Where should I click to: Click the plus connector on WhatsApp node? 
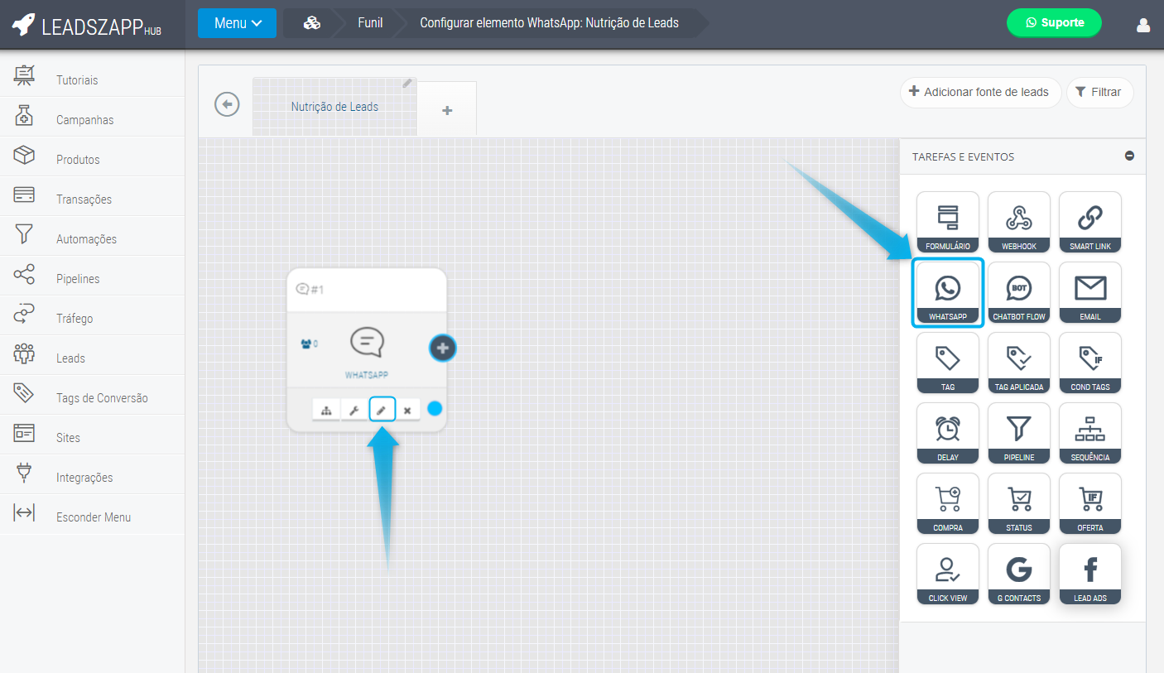point(443,349)
